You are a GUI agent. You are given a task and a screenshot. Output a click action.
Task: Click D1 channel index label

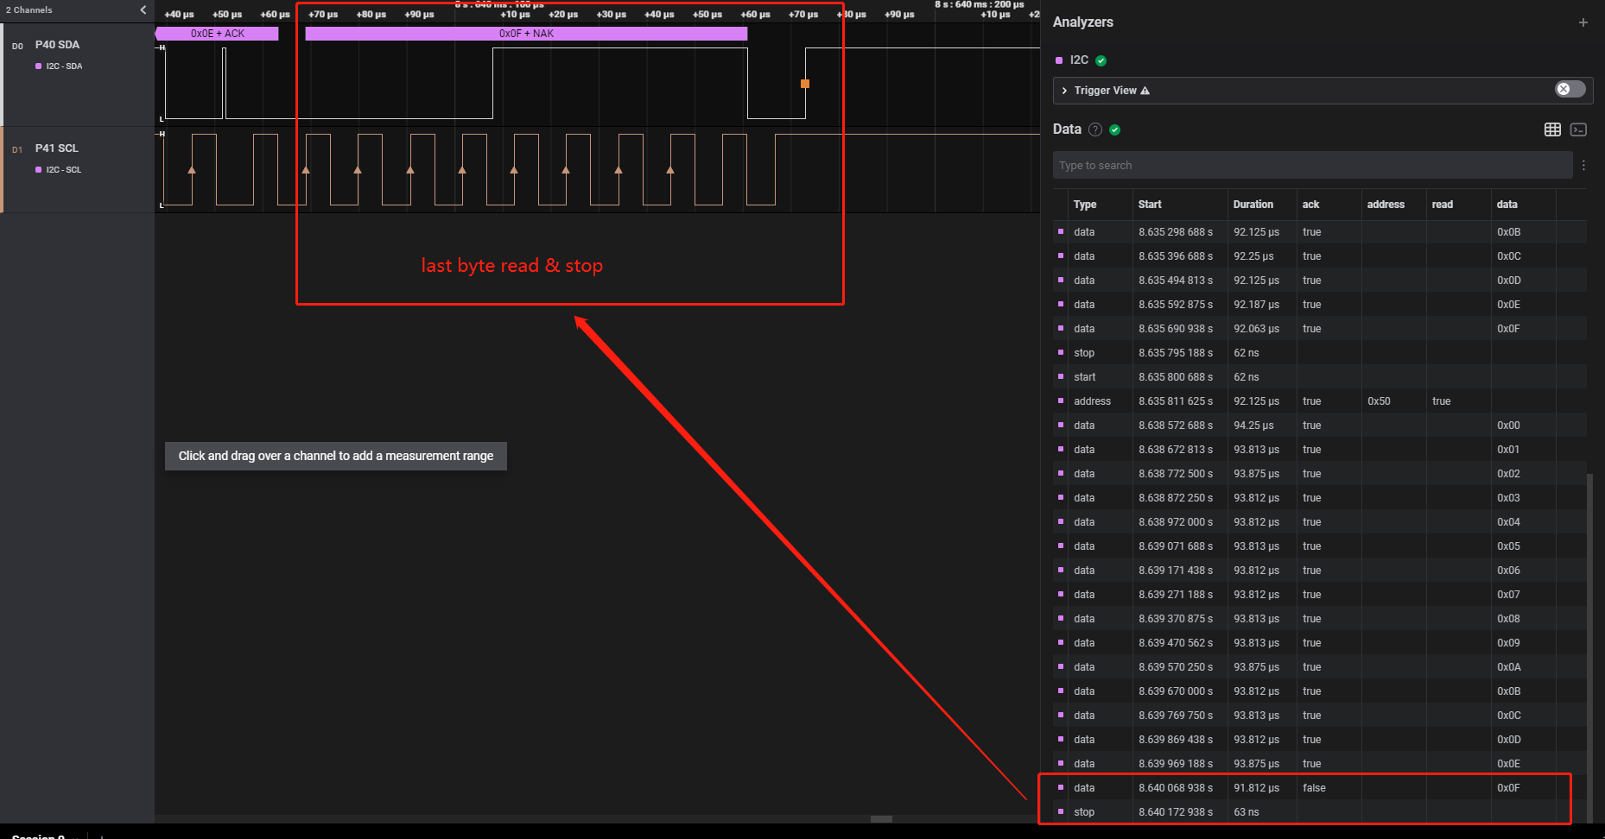coord(17,150)
